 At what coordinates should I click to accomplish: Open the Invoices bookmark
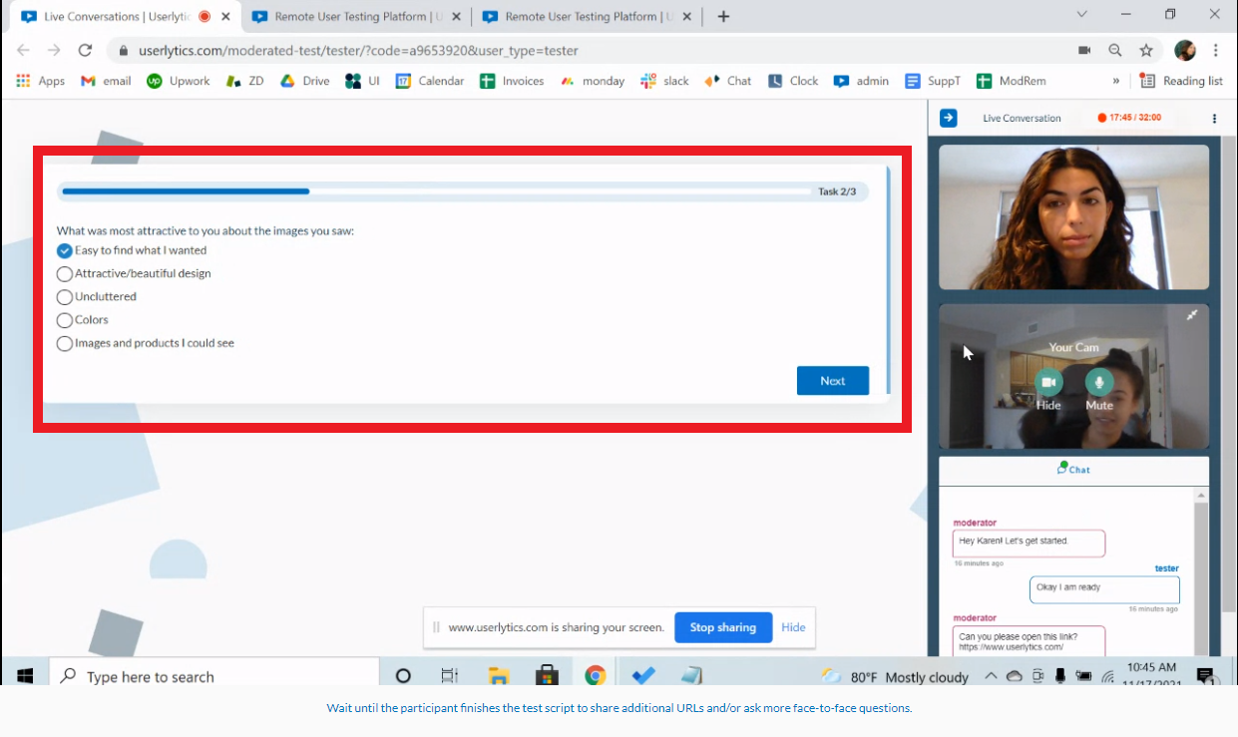point(512,81)
